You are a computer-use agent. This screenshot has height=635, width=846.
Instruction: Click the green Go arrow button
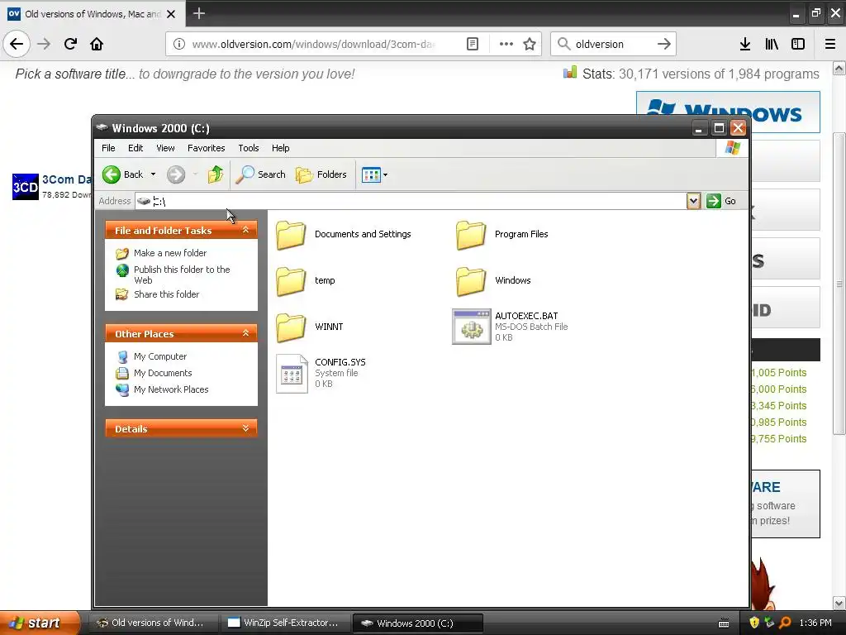[713, 201]
